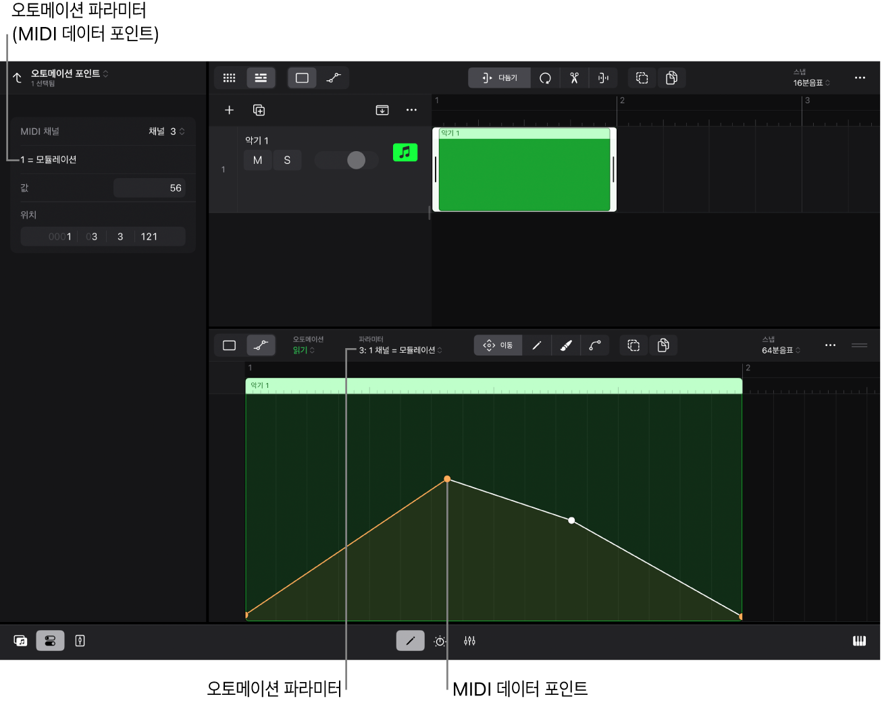Open tracks area 스냅 16분음표 dropdown
Viewport: 882px width, 707px height.
click(x=811, y=82)
